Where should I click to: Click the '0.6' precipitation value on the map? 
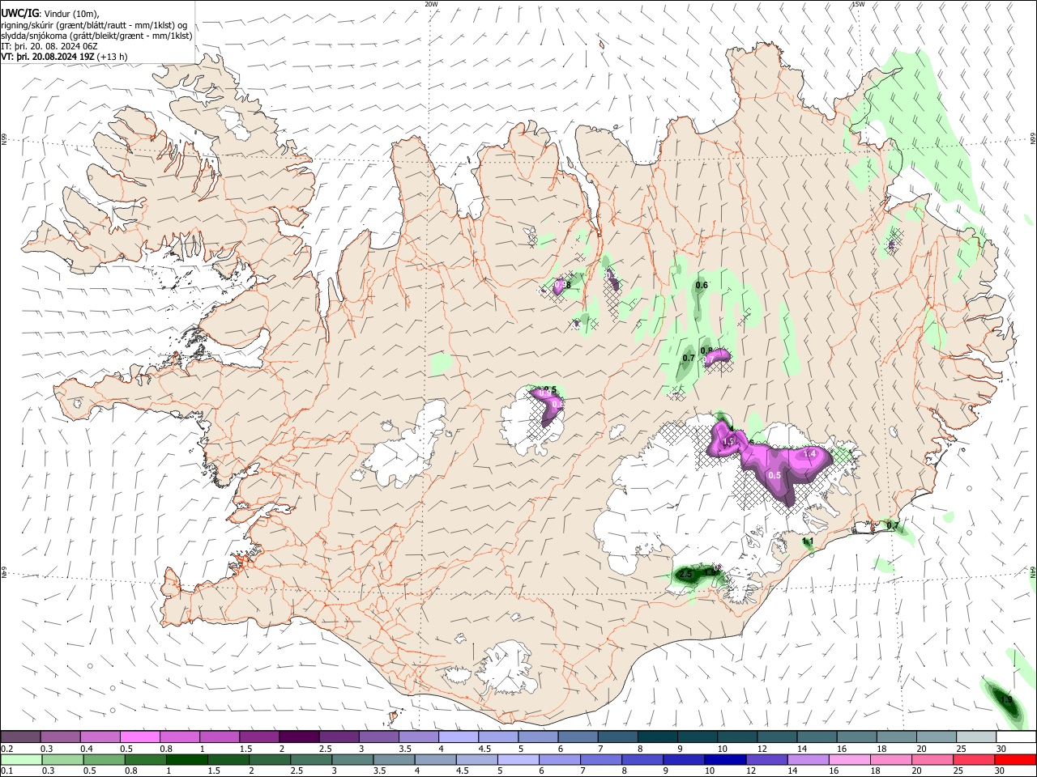(x=702, y=285)
